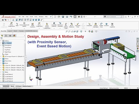Click Update Speedpak

(96, 25)
